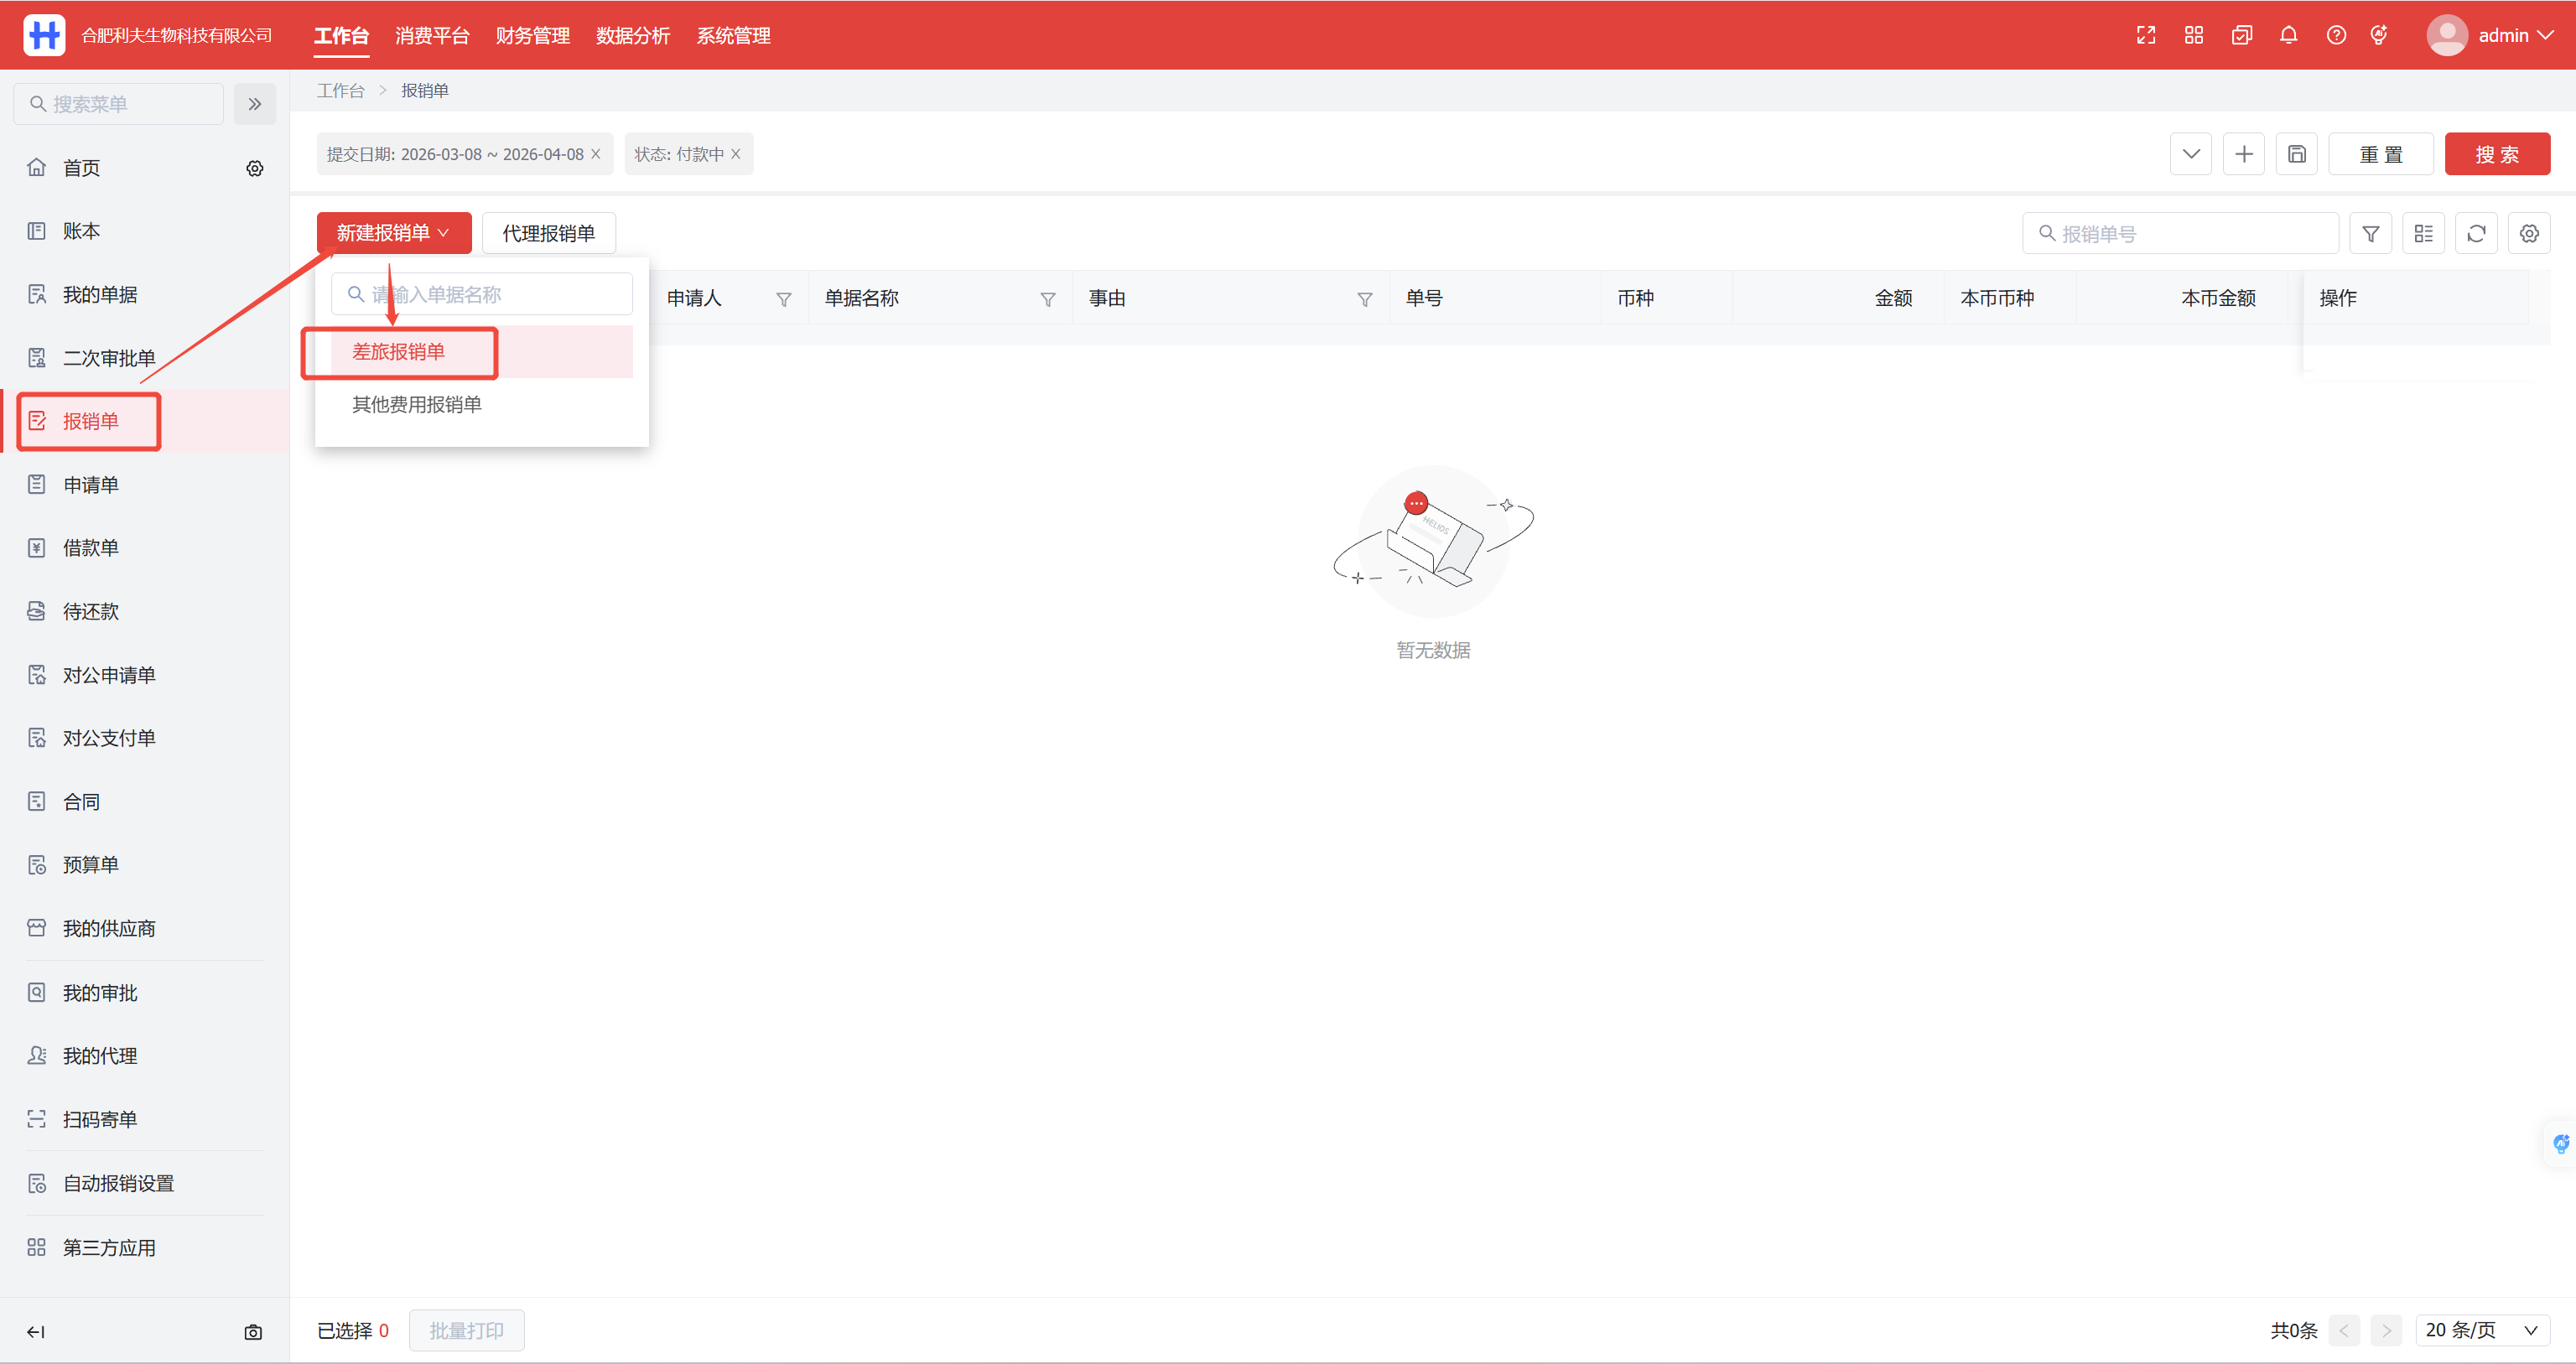This screenshot has height=1364, width=2576.
Task: Click the save filter icon
Action: click(2296, 154)
